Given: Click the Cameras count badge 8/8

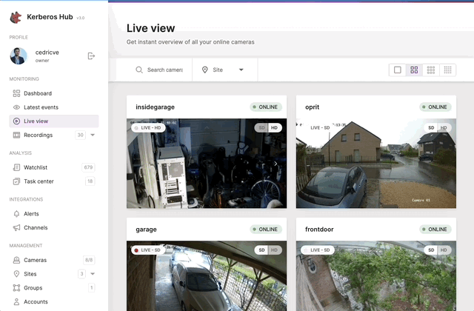Looking at the screenshot, I should pyautogui.click(x=89, y=260).
